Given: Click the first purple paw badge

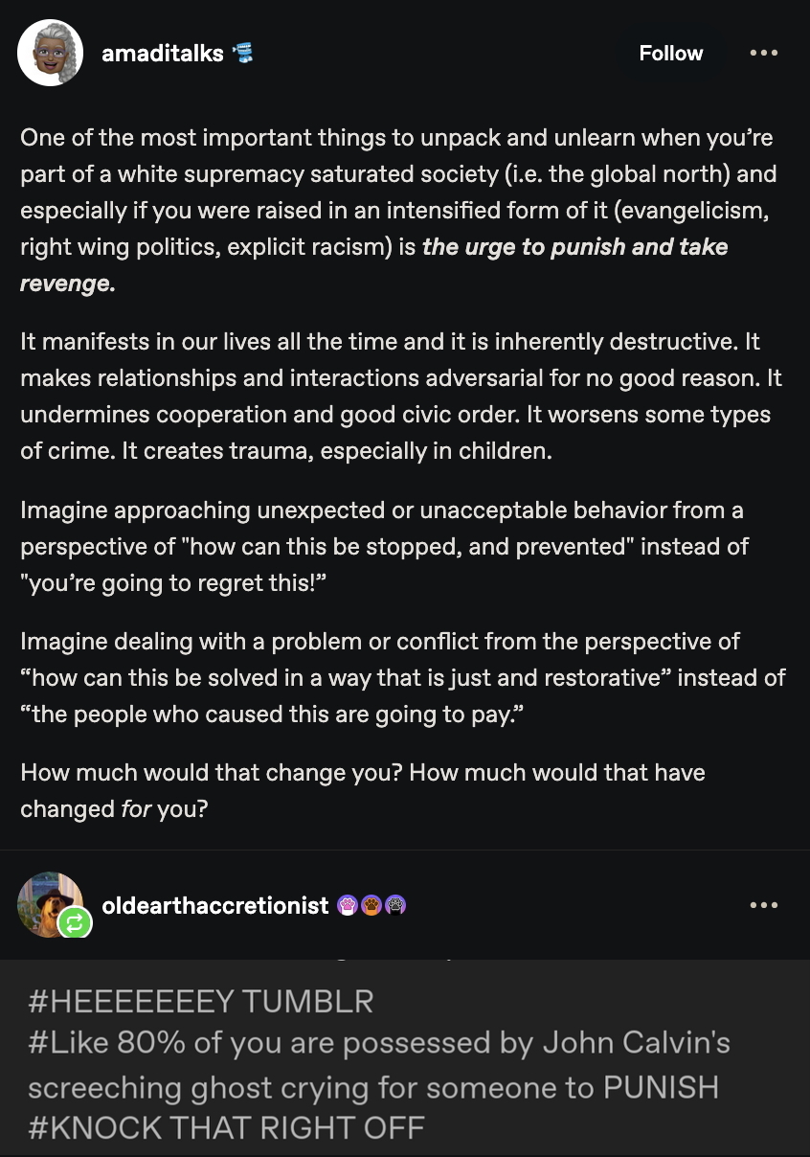Looking at the screenshot, I should (x=349, y=905).
